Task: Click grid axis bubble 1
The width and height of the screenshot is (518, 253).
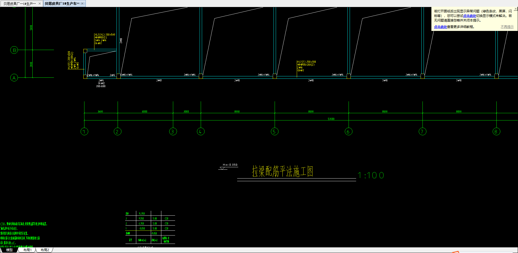Action: [84, 131]
